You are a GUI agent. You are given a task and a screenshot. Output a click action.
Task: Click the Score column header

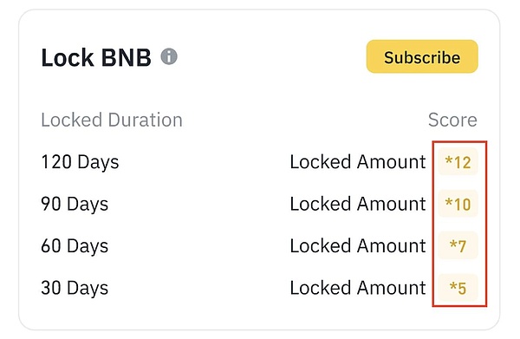click(452, 120)
